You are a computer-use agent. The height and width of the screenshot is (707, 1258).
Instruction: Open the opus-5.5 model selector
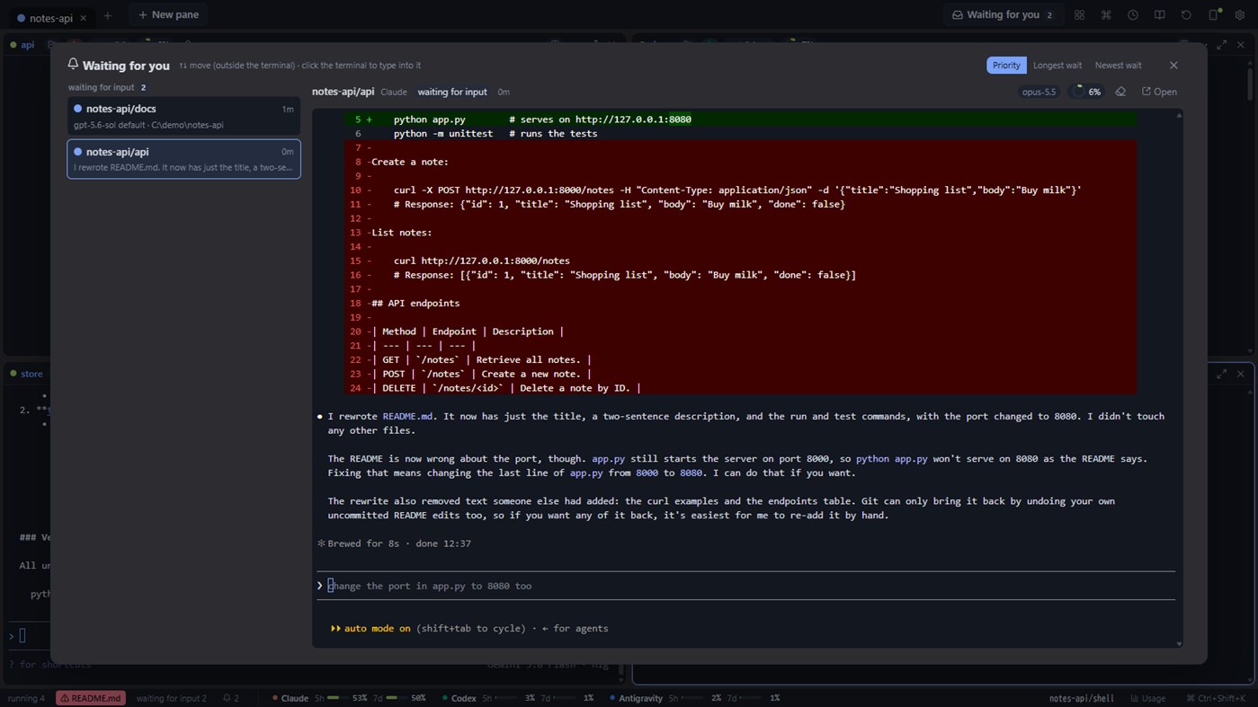click(1039, 92)
